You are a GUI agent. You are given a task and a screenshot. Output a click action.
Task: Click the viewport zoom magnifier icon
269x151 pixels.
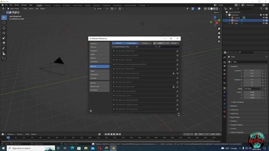point(219,29)
